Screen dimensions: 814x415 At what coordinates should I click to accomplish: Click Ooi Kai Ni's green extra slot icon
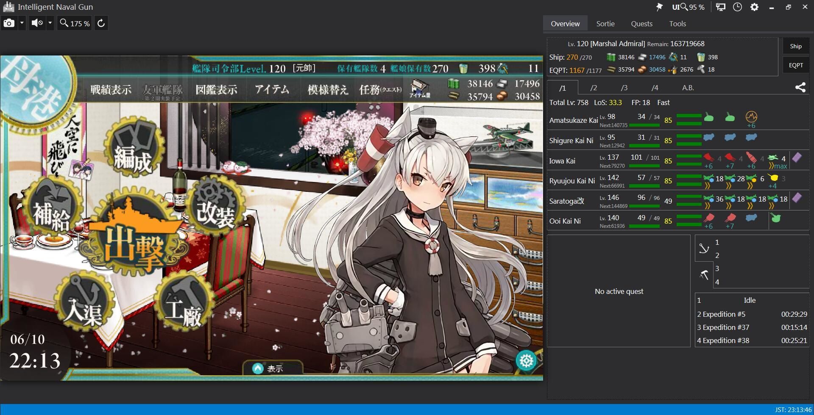(775, 218)
